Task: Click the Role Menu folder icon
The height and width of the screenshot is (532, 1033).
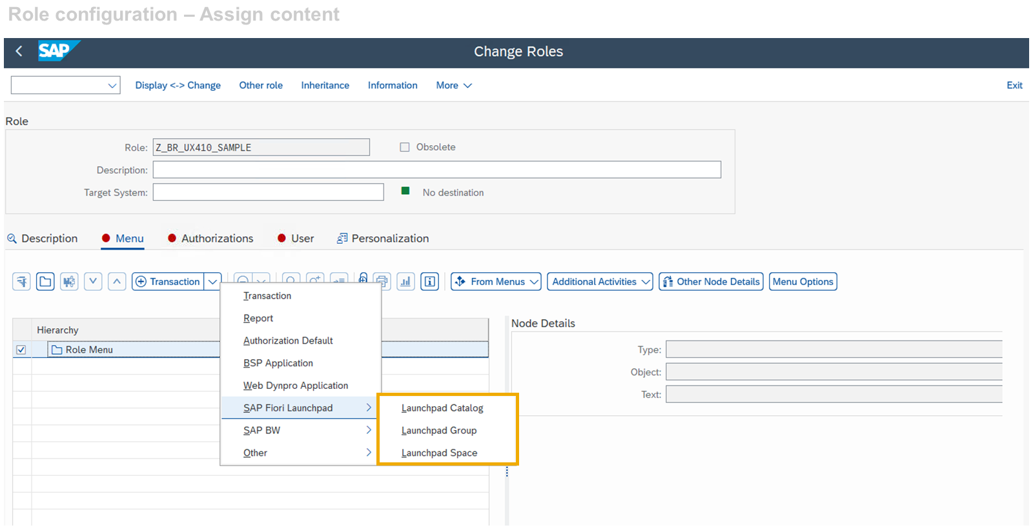Action: (57, 350)
